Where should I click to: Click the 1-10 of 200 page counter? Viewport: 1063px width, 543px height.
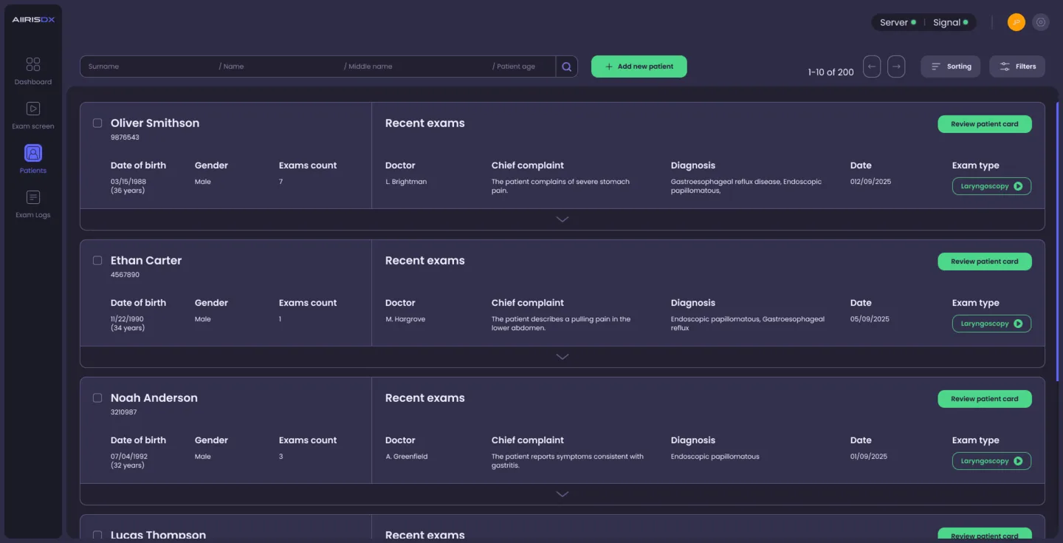coord(830,72)
